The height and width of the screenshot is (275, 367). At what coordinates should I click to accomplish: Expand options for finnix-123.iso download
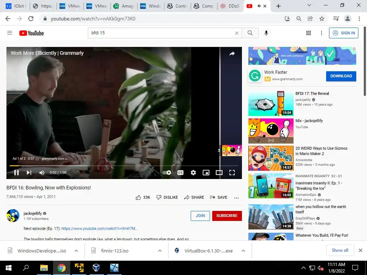click(160, 251)
